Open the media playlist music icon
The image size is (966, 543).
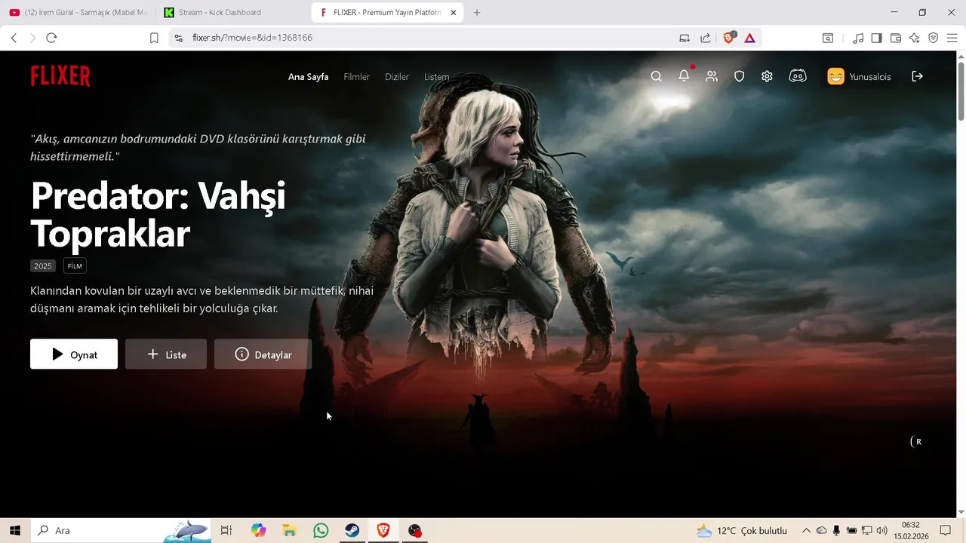pos(858,38)
